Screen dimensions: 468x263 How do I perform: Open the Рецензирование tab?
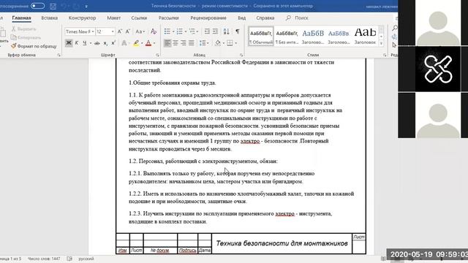coord(208,18)
